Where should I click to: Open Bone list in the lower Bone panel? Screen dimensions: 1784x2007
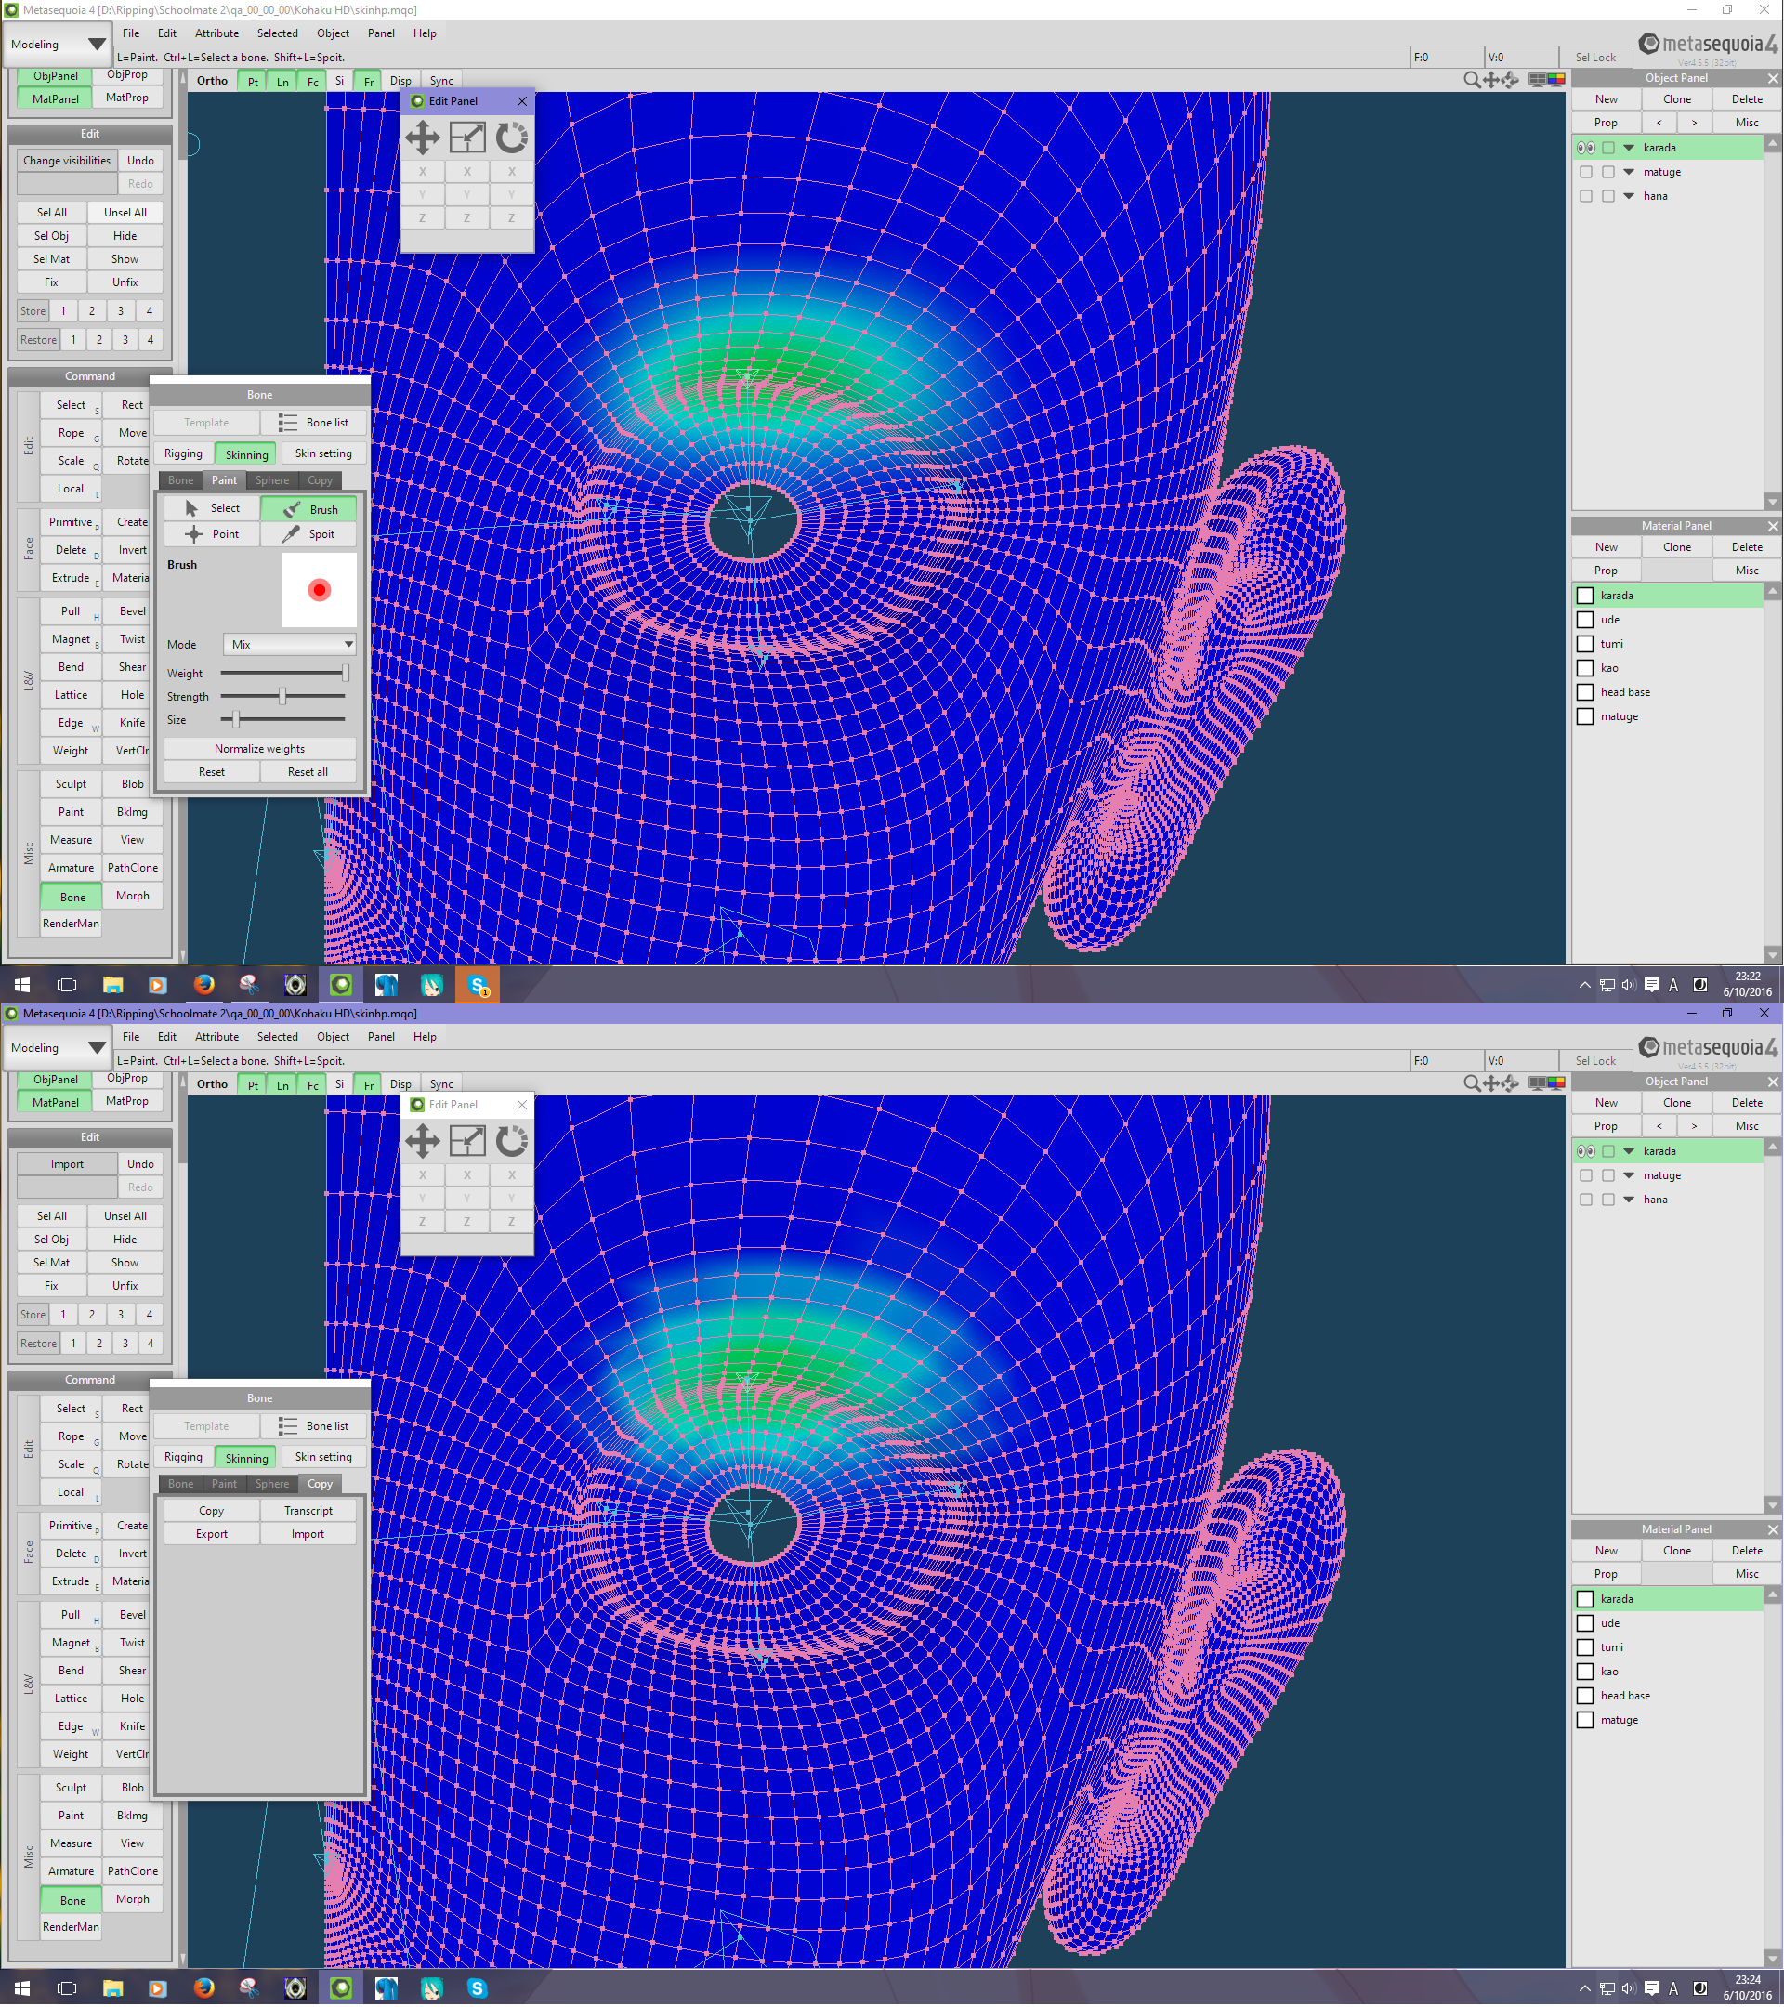314,1426
